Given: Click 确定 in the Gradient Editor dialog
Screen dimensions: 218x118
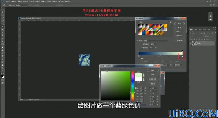Looking at the screenshot, I should click(179, 23).
